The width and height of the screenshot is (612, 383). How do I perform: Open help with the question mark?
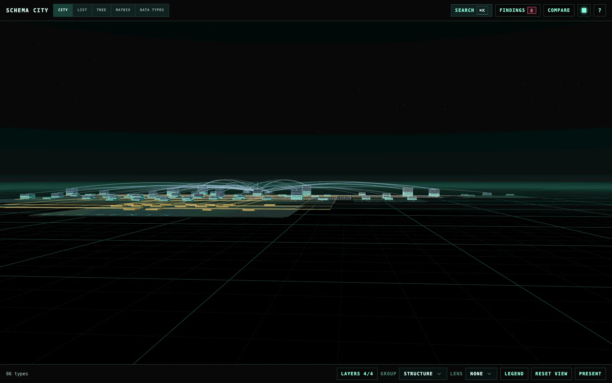point(599,10)
